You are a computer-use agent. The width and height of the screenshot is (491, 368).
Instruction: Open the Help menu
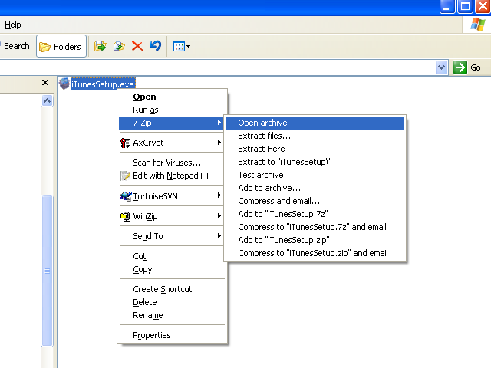(12, 25)
